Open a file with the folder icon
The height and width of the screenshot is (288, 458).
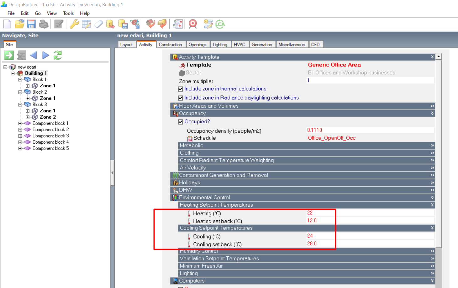(x=19, y=24)
